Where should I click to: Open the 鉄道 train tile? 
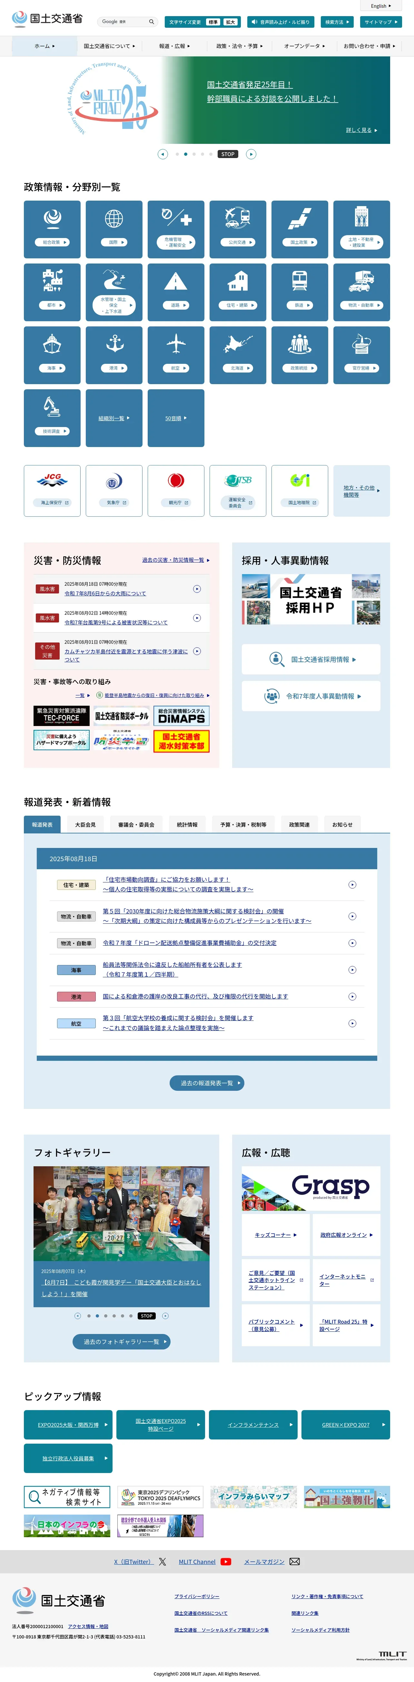(300, 292)
